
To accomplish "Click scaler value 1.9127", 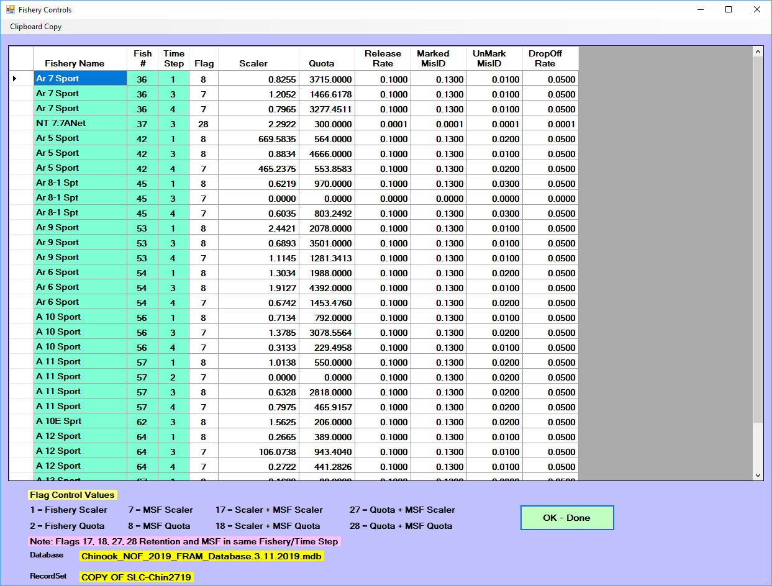I will click(x=258, y=288).
